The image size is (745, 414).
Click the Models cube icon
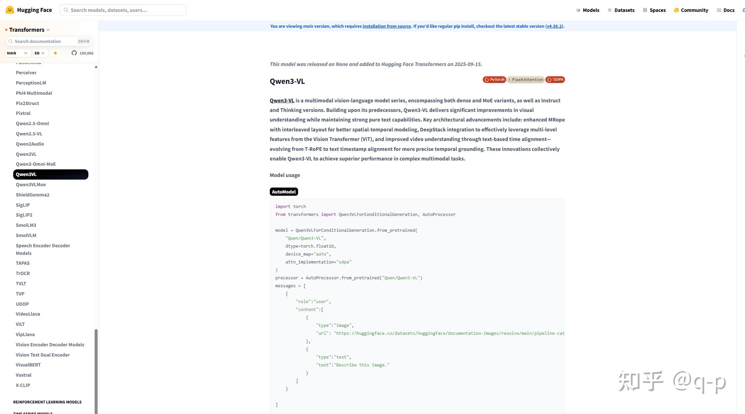coord(578,10)
